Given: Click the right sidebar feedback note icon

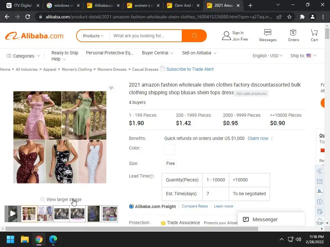Looking at the screenshot, I should (x=319, y=212).
